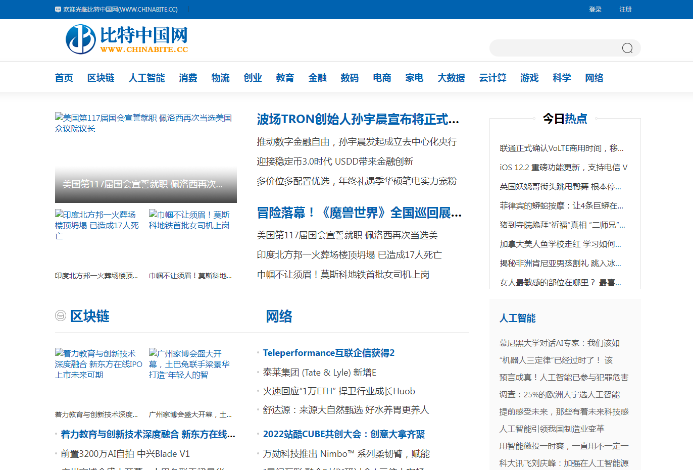The width and height of the screenshot is (693, 470).
Task: Select 网络 in navigation bar
Action: click(595, 78)
